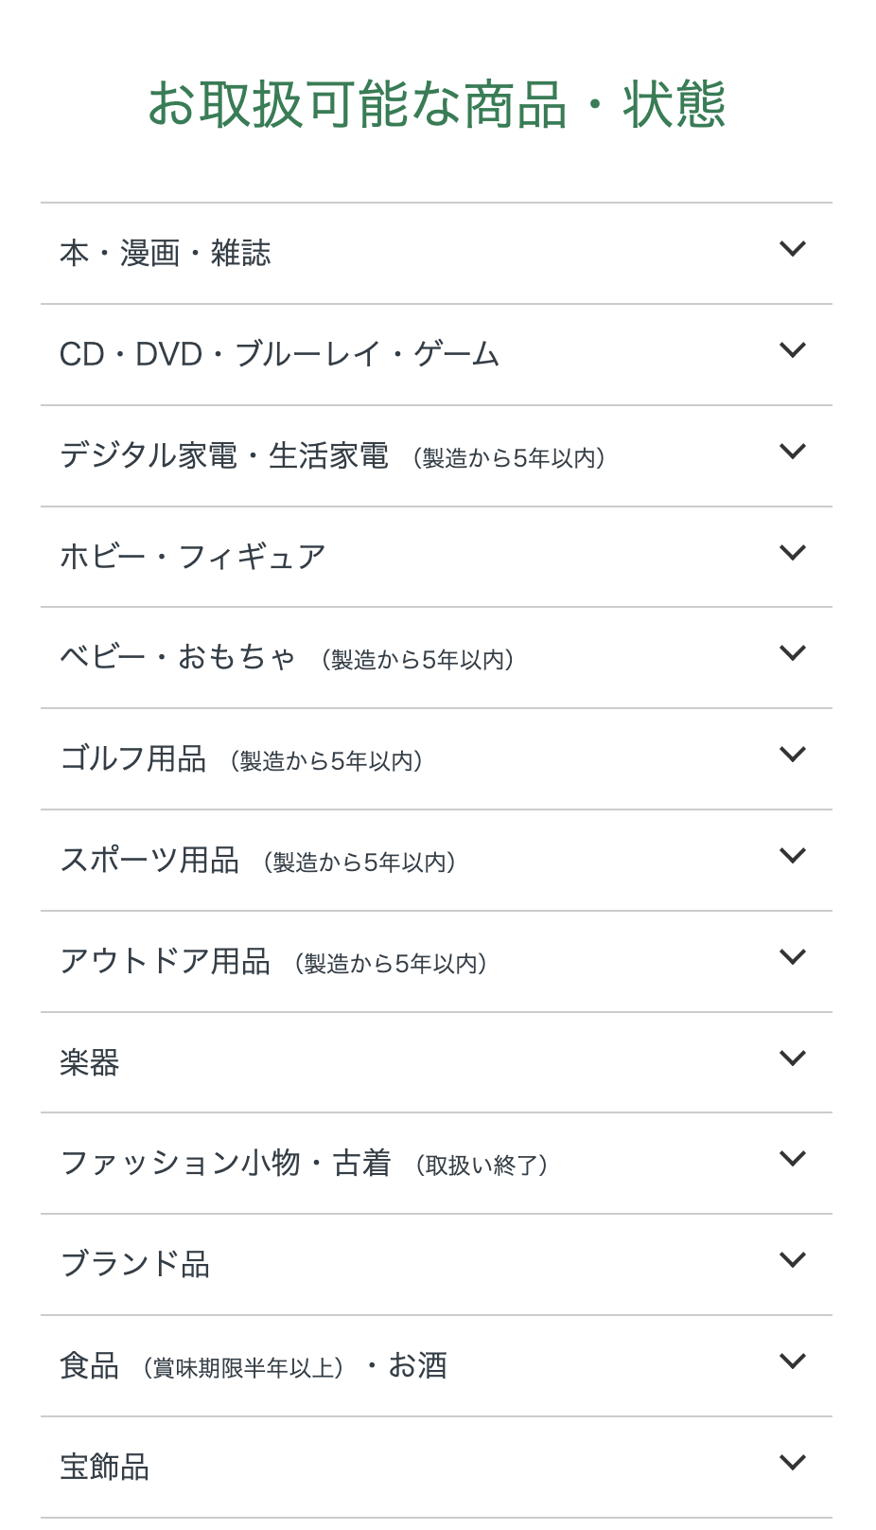Click the 宝飾品 category label

pos(105,1468)
